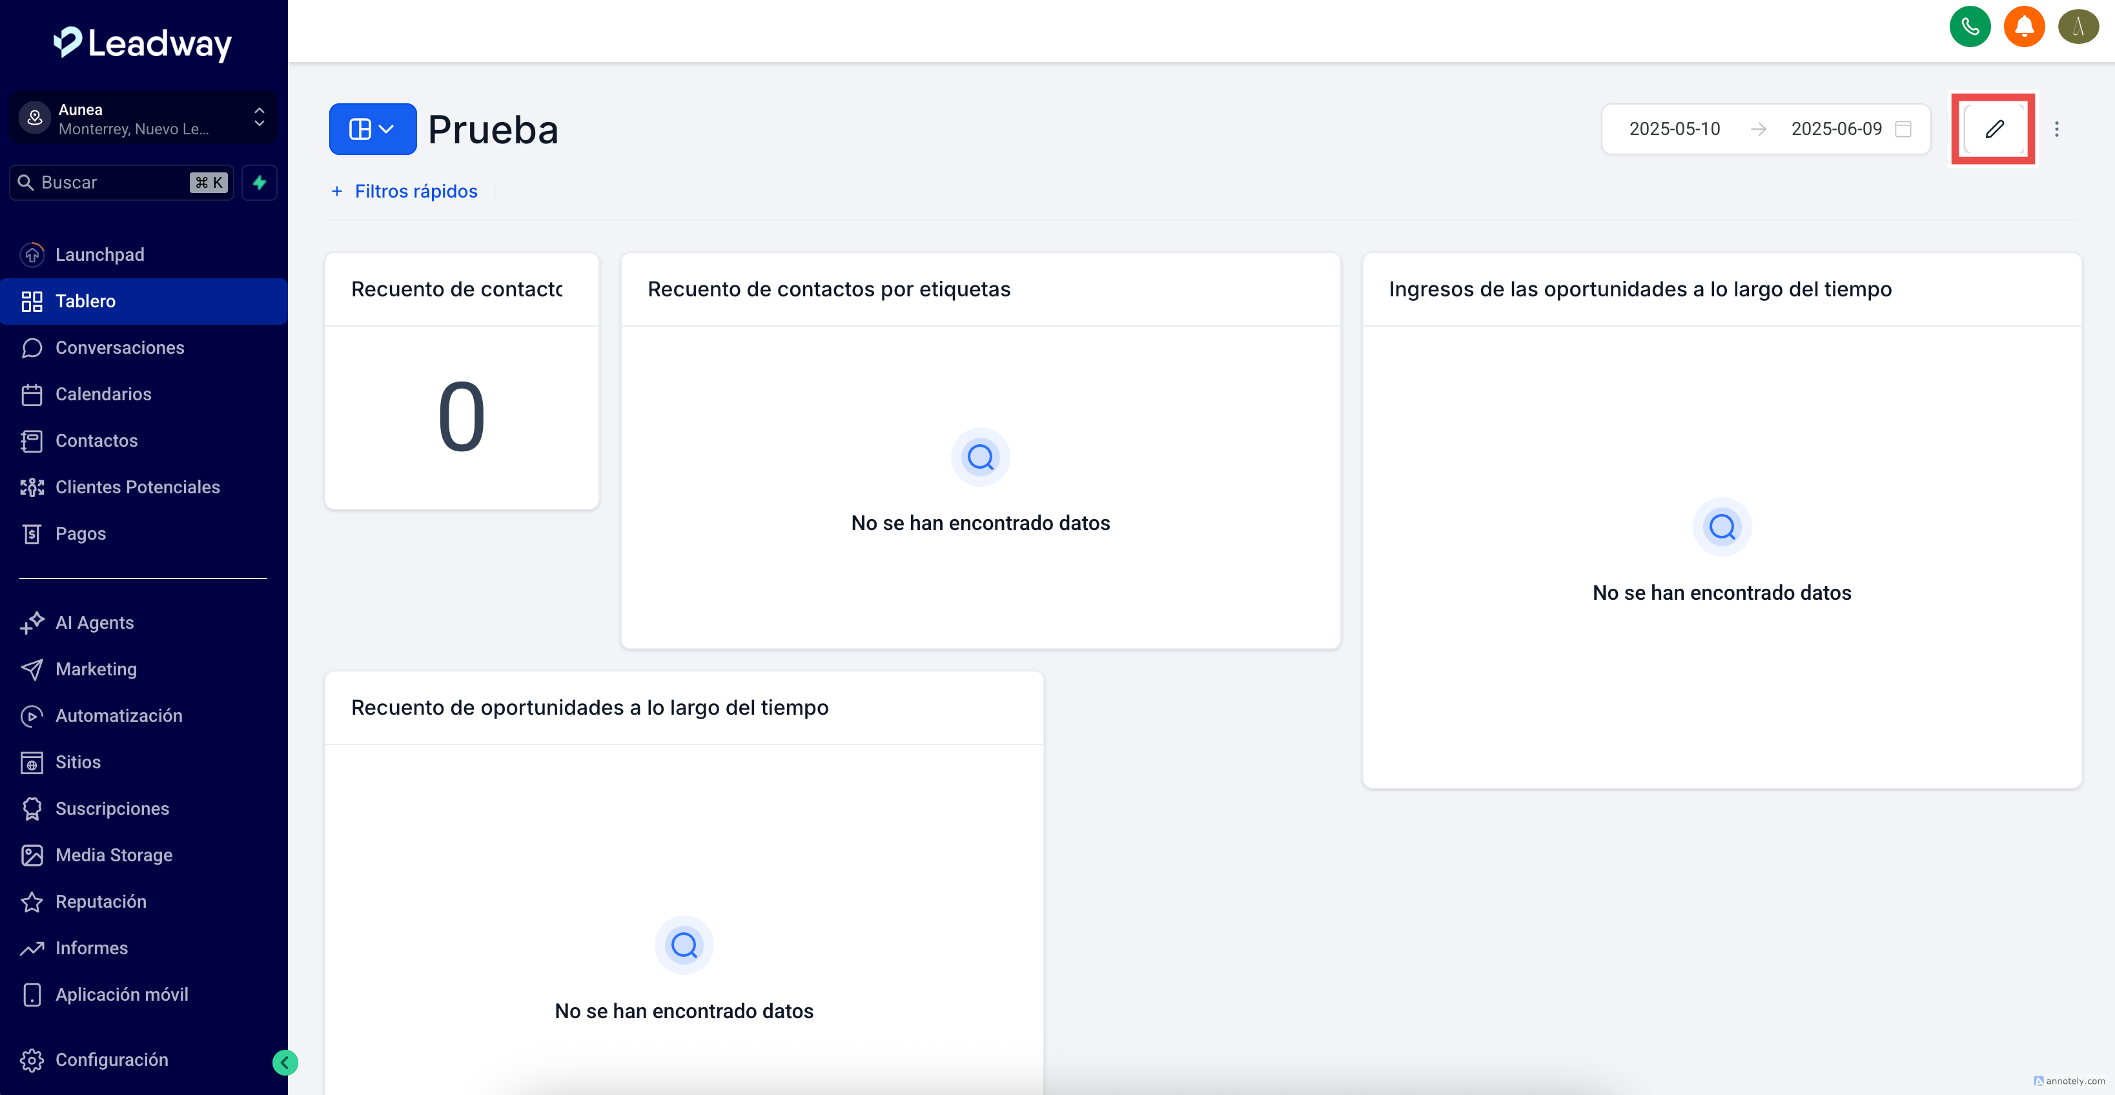Go to Conversaciones in sidebar
The height and width of the screenshot is (1095, 2115).
pyautogui.click(x=119, y=347)
